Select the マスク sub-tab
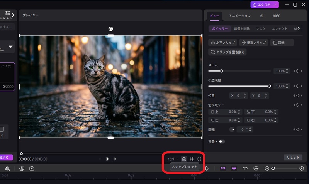The width and height of the screenshot is (309, 184). click(260, 28)
